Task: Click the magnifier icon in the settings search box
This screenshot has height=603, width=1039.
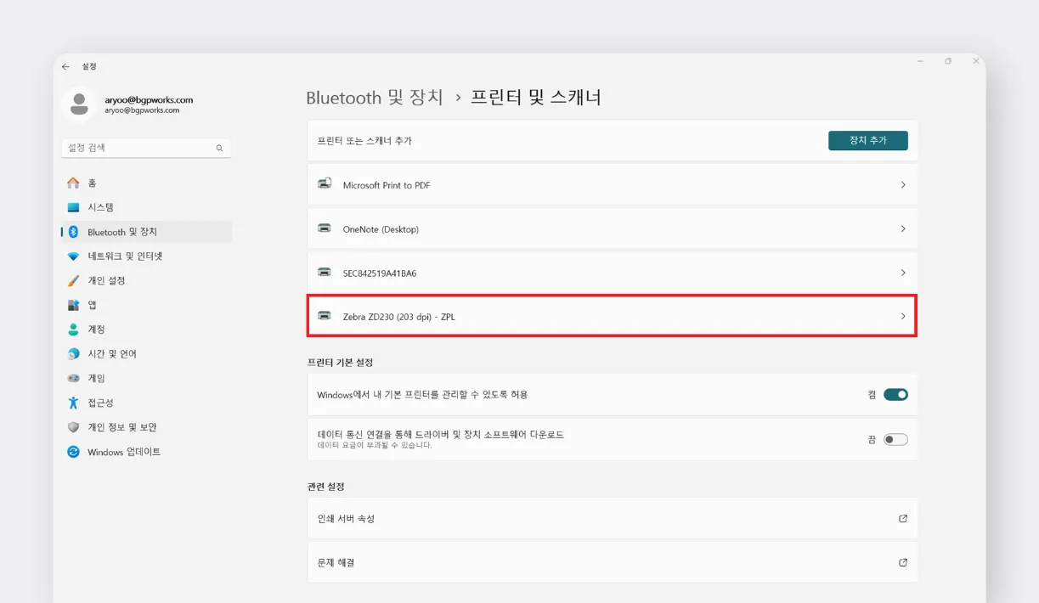Action: click(219, 148)
